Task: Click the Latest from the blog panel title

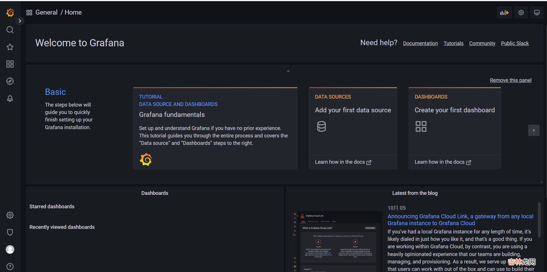Action: pyautogui.click(x=415, y=193)
